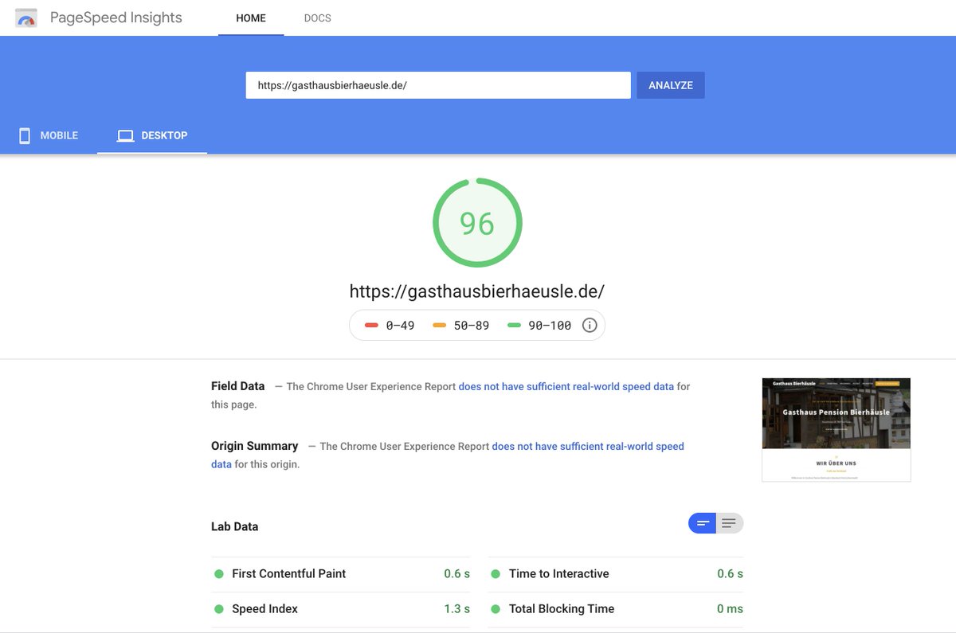Select the DESKTOP tab
Viewport: 956px width, 633px height.
point(152,135)
